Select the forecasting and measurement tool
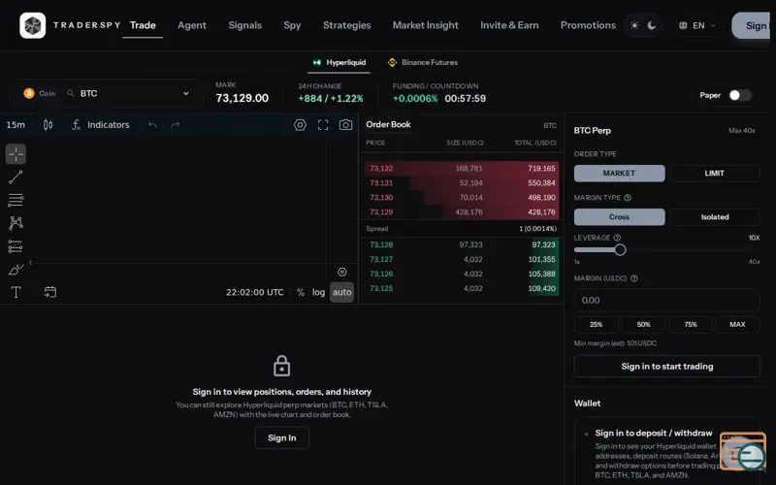 click(x=16, y=246)
